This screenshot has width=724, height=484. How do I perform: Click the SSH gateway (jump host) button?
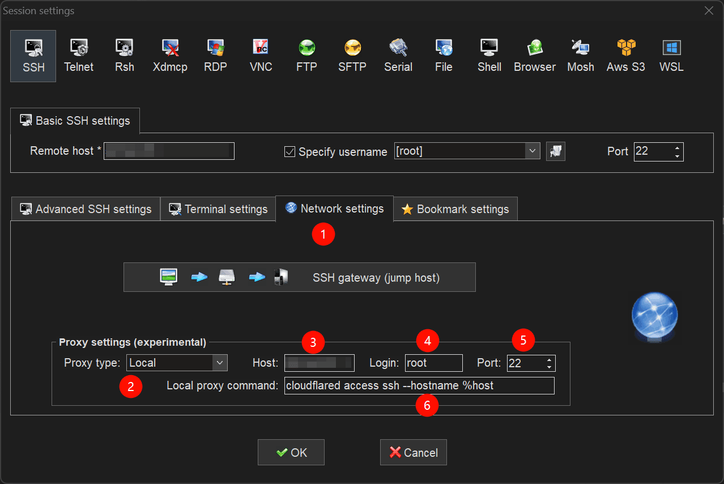pos(299,277)
